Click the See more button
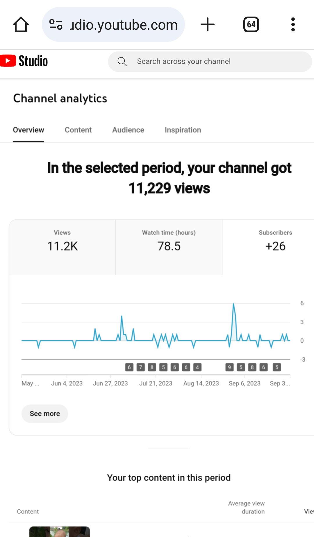This screenshot has height=537, width=314. (44, 414)
